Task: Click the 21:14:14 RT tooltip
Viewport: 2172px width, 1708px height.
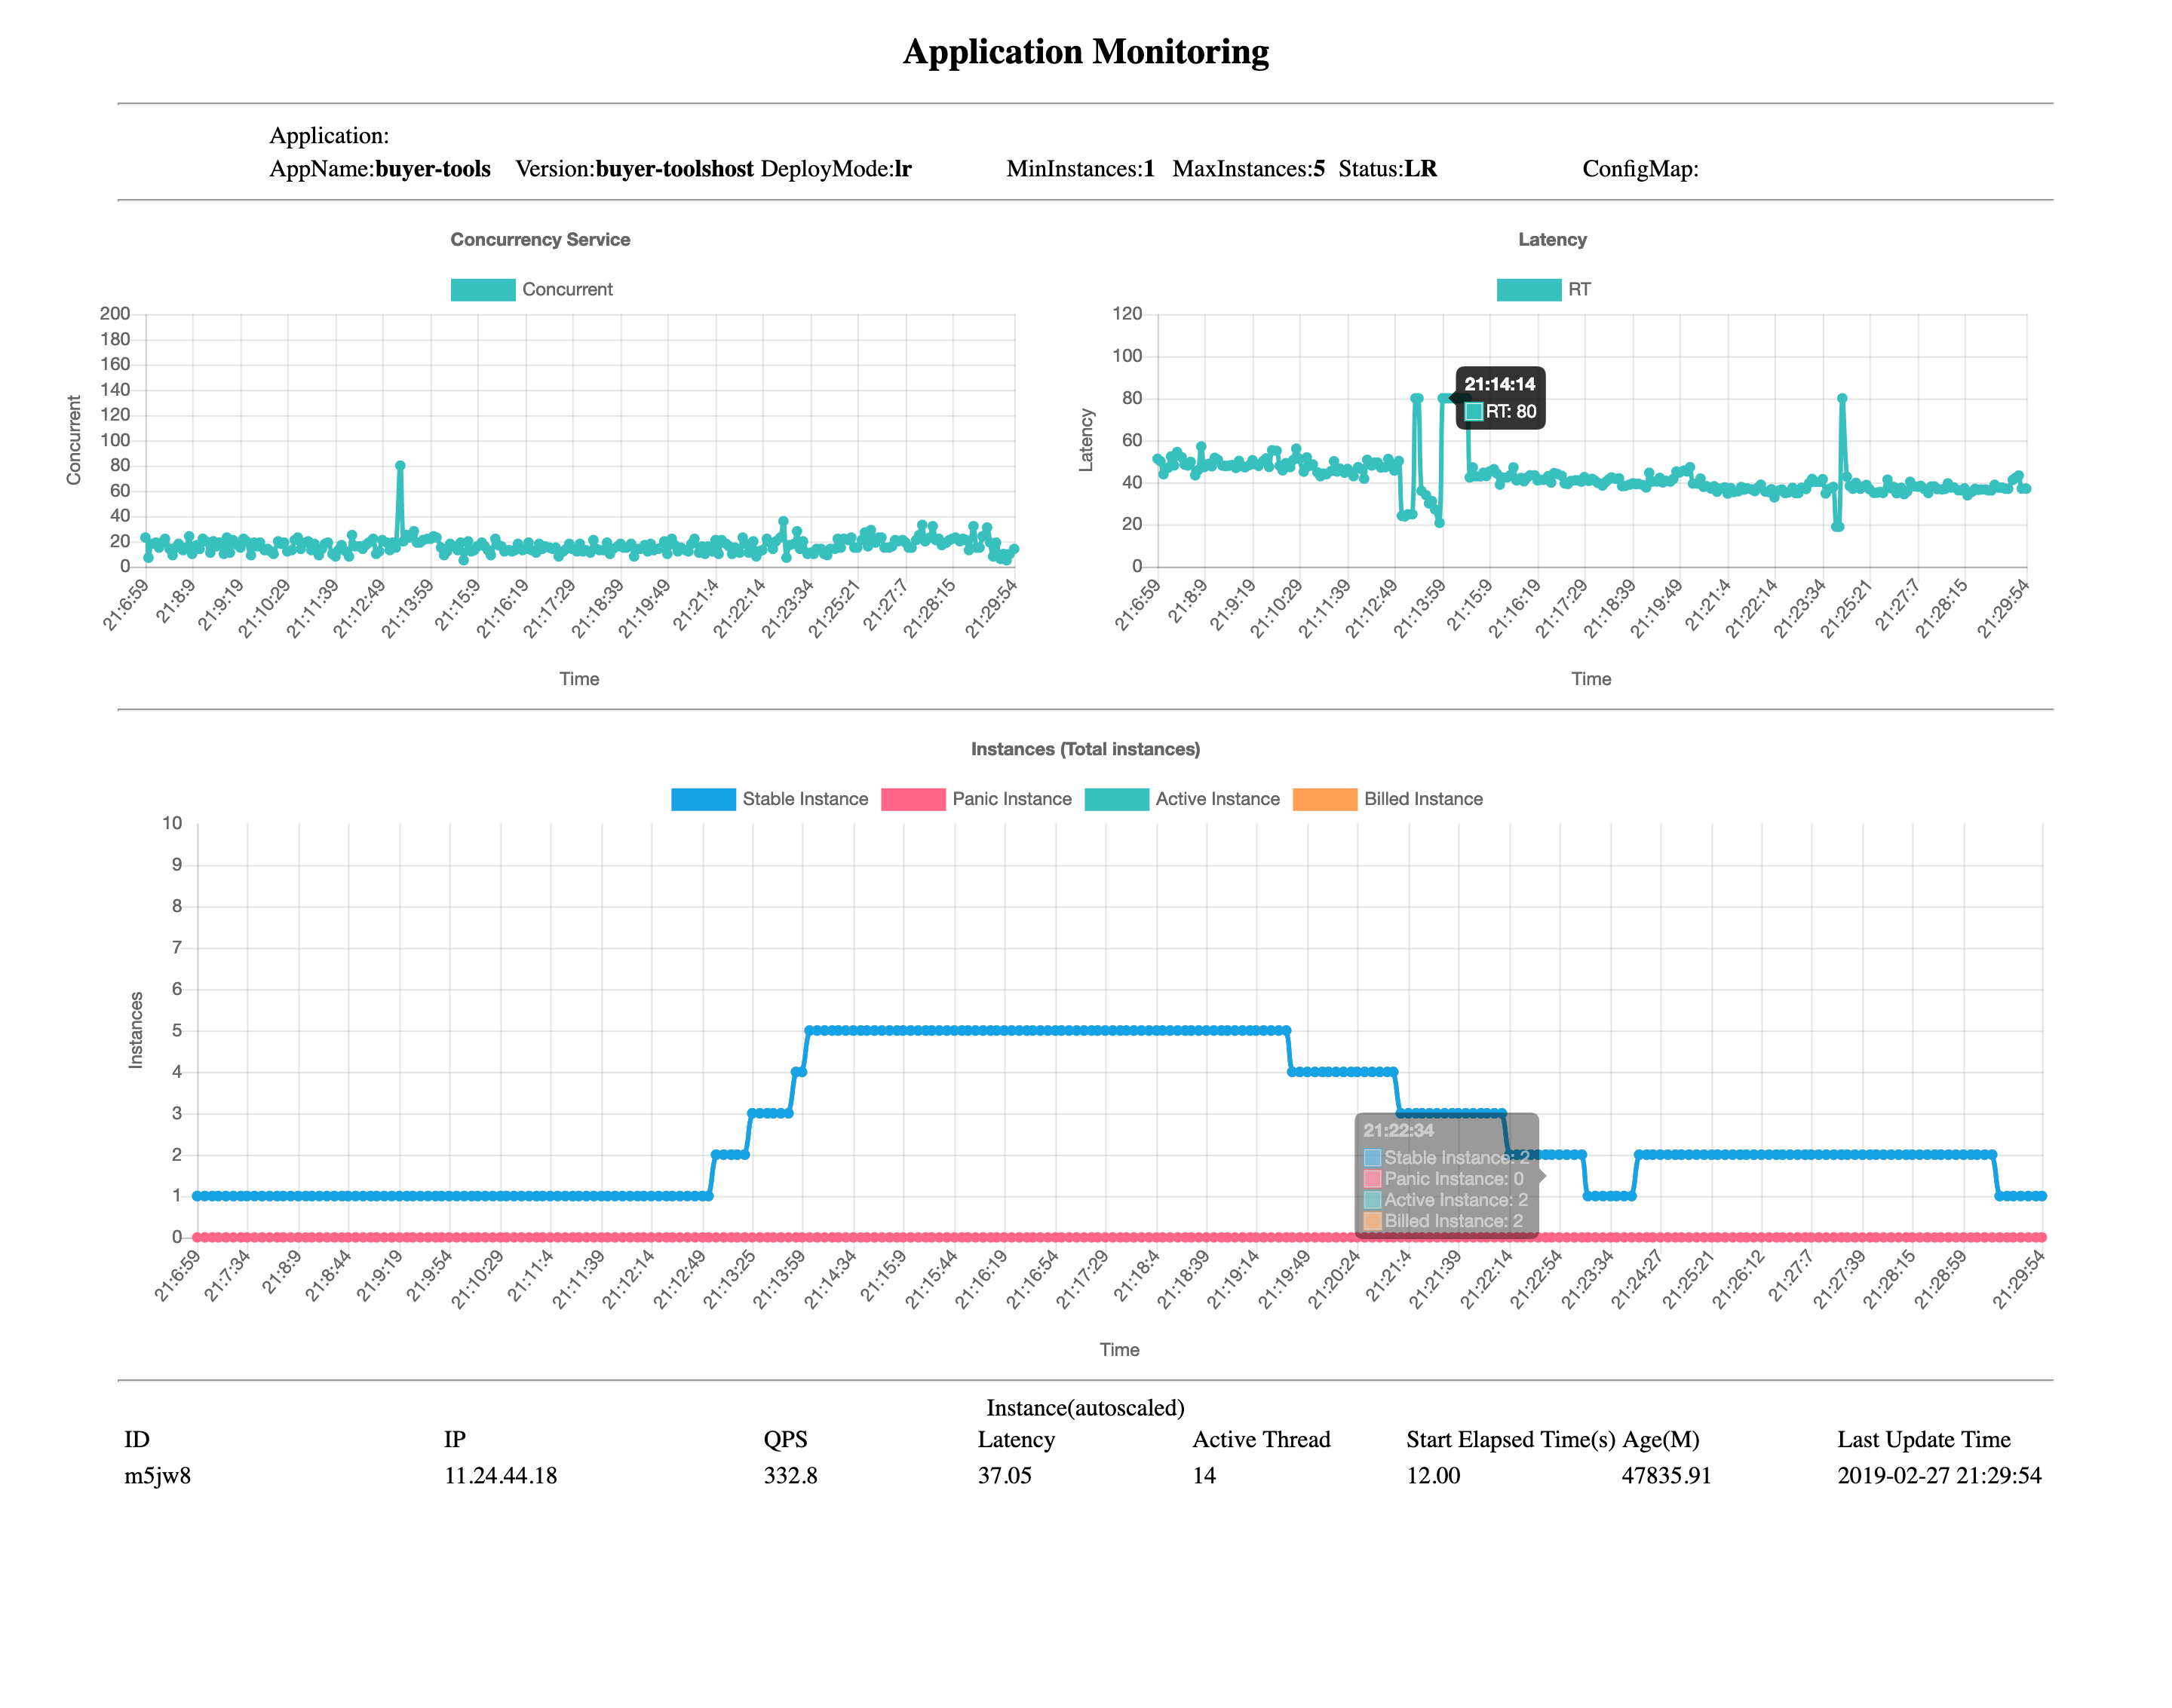Action: 1500,398
